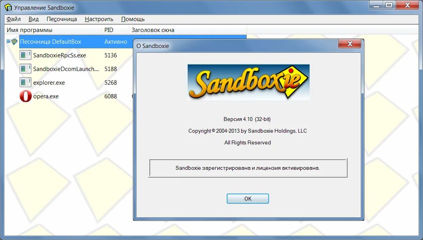The width and height of the screenshot is (423, 240).
Task: Select the SandboxieDcomLaunch... entry
Action: pos(66,69)
